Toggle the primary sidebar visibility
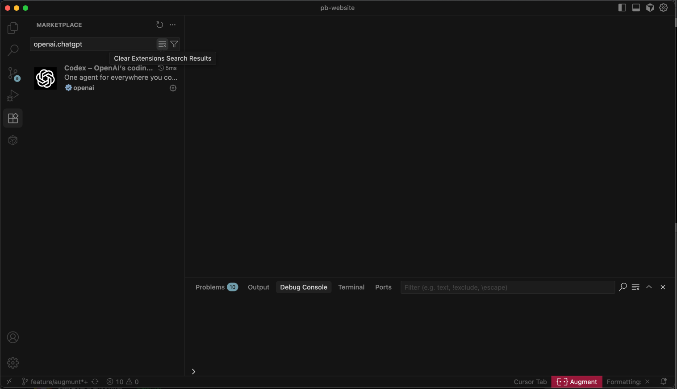Screen dimensions: 677x389 [x=622, y=8]
